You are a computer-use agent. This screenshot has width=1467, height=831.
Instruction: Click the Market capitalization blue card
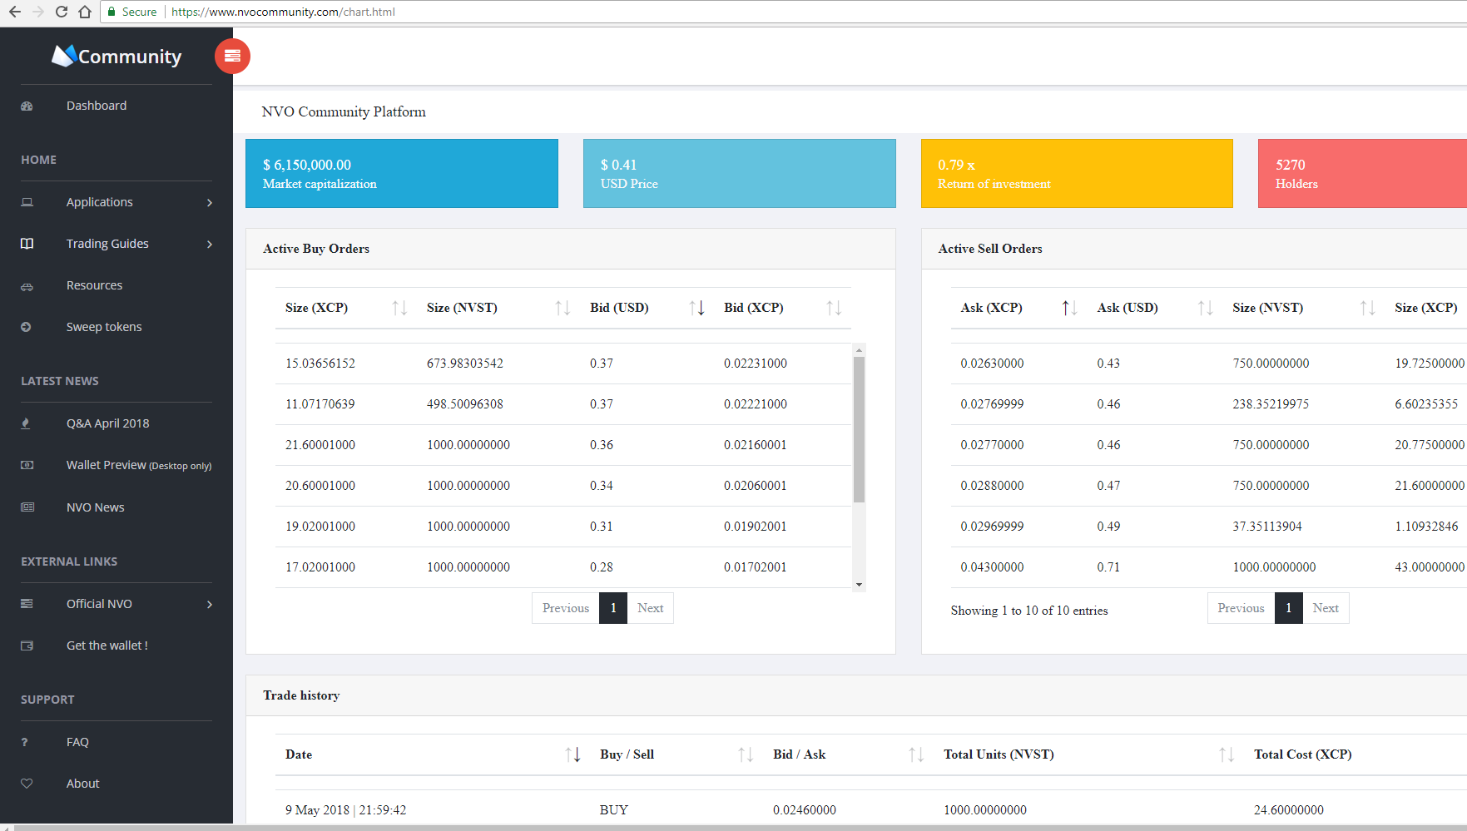coord(402,173)
